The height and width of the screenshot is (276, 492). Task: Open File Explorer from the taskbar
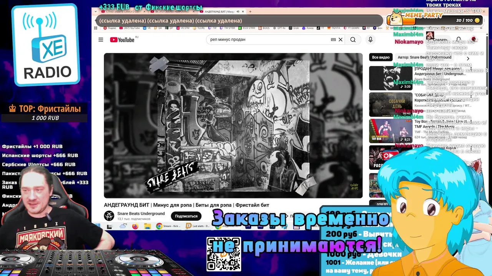147,226
